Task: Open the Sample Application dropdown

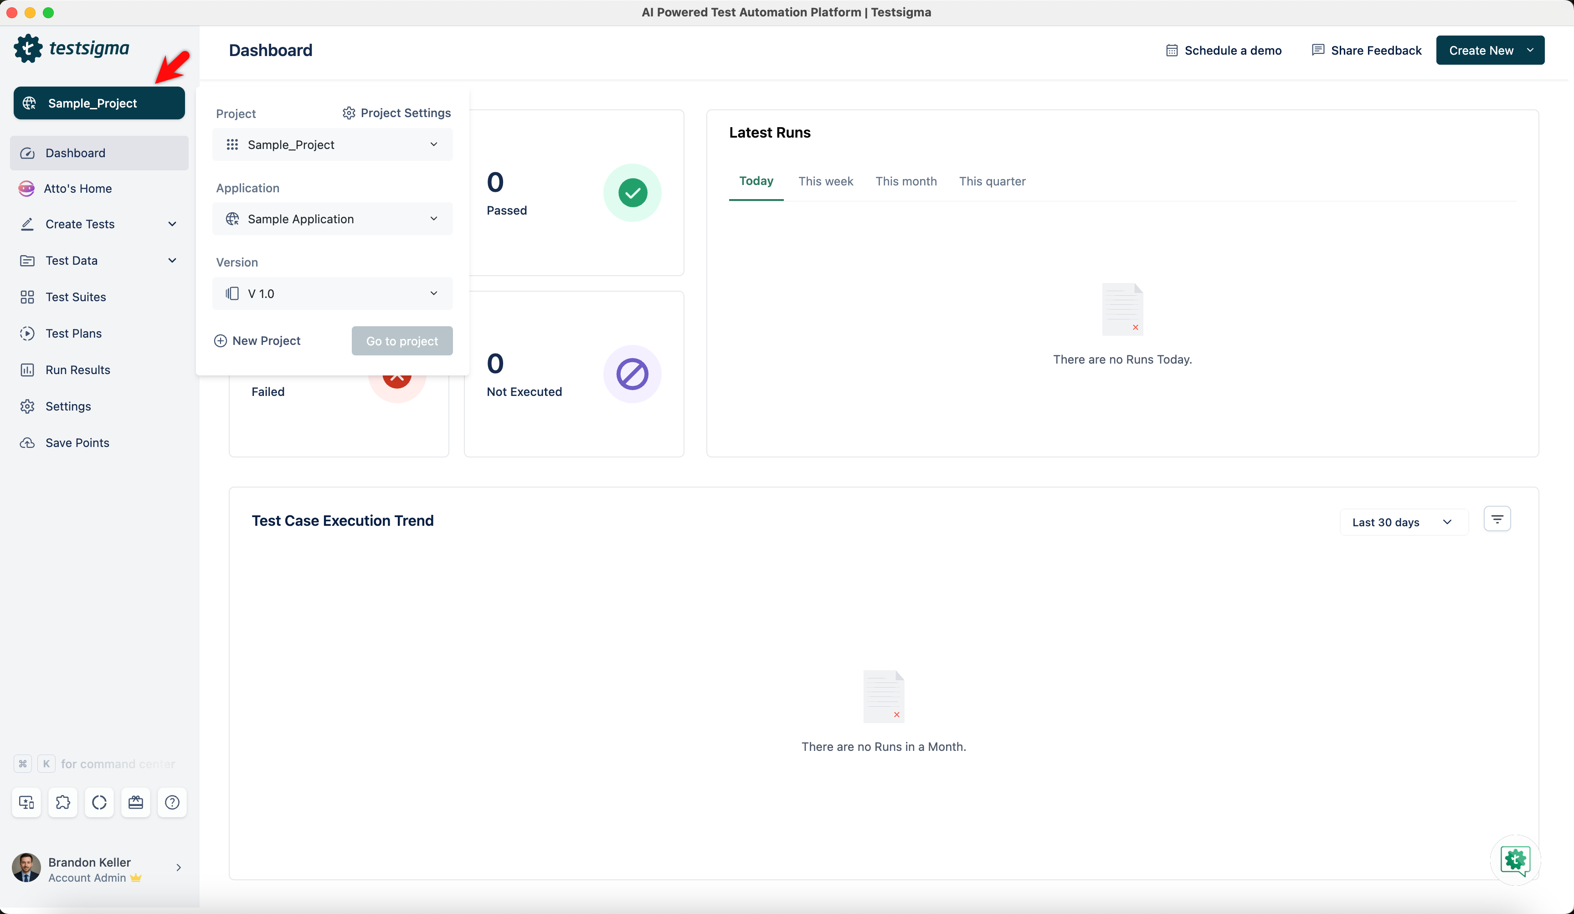Action: coord(332,219)
